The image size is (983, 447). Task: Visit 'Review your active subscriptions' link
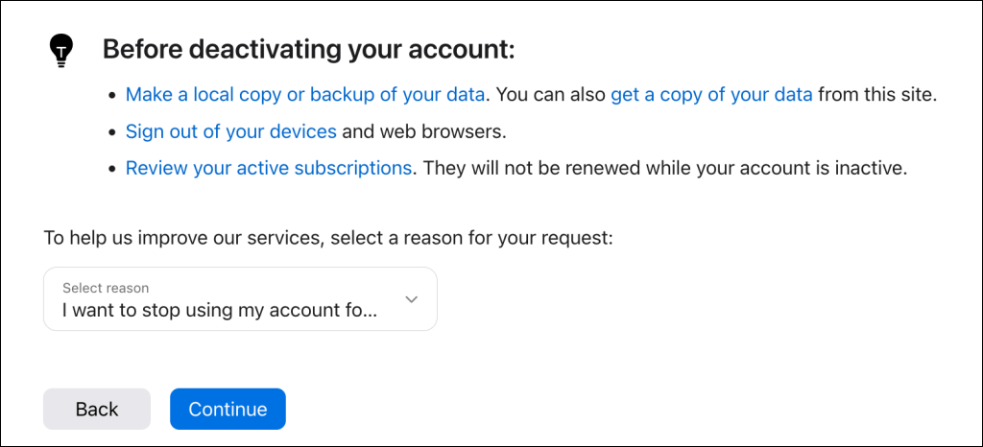point(269,169)
